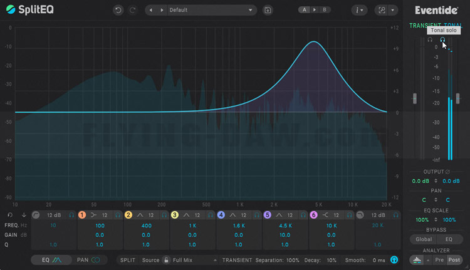Click the Output link stepper arrows

436,181
